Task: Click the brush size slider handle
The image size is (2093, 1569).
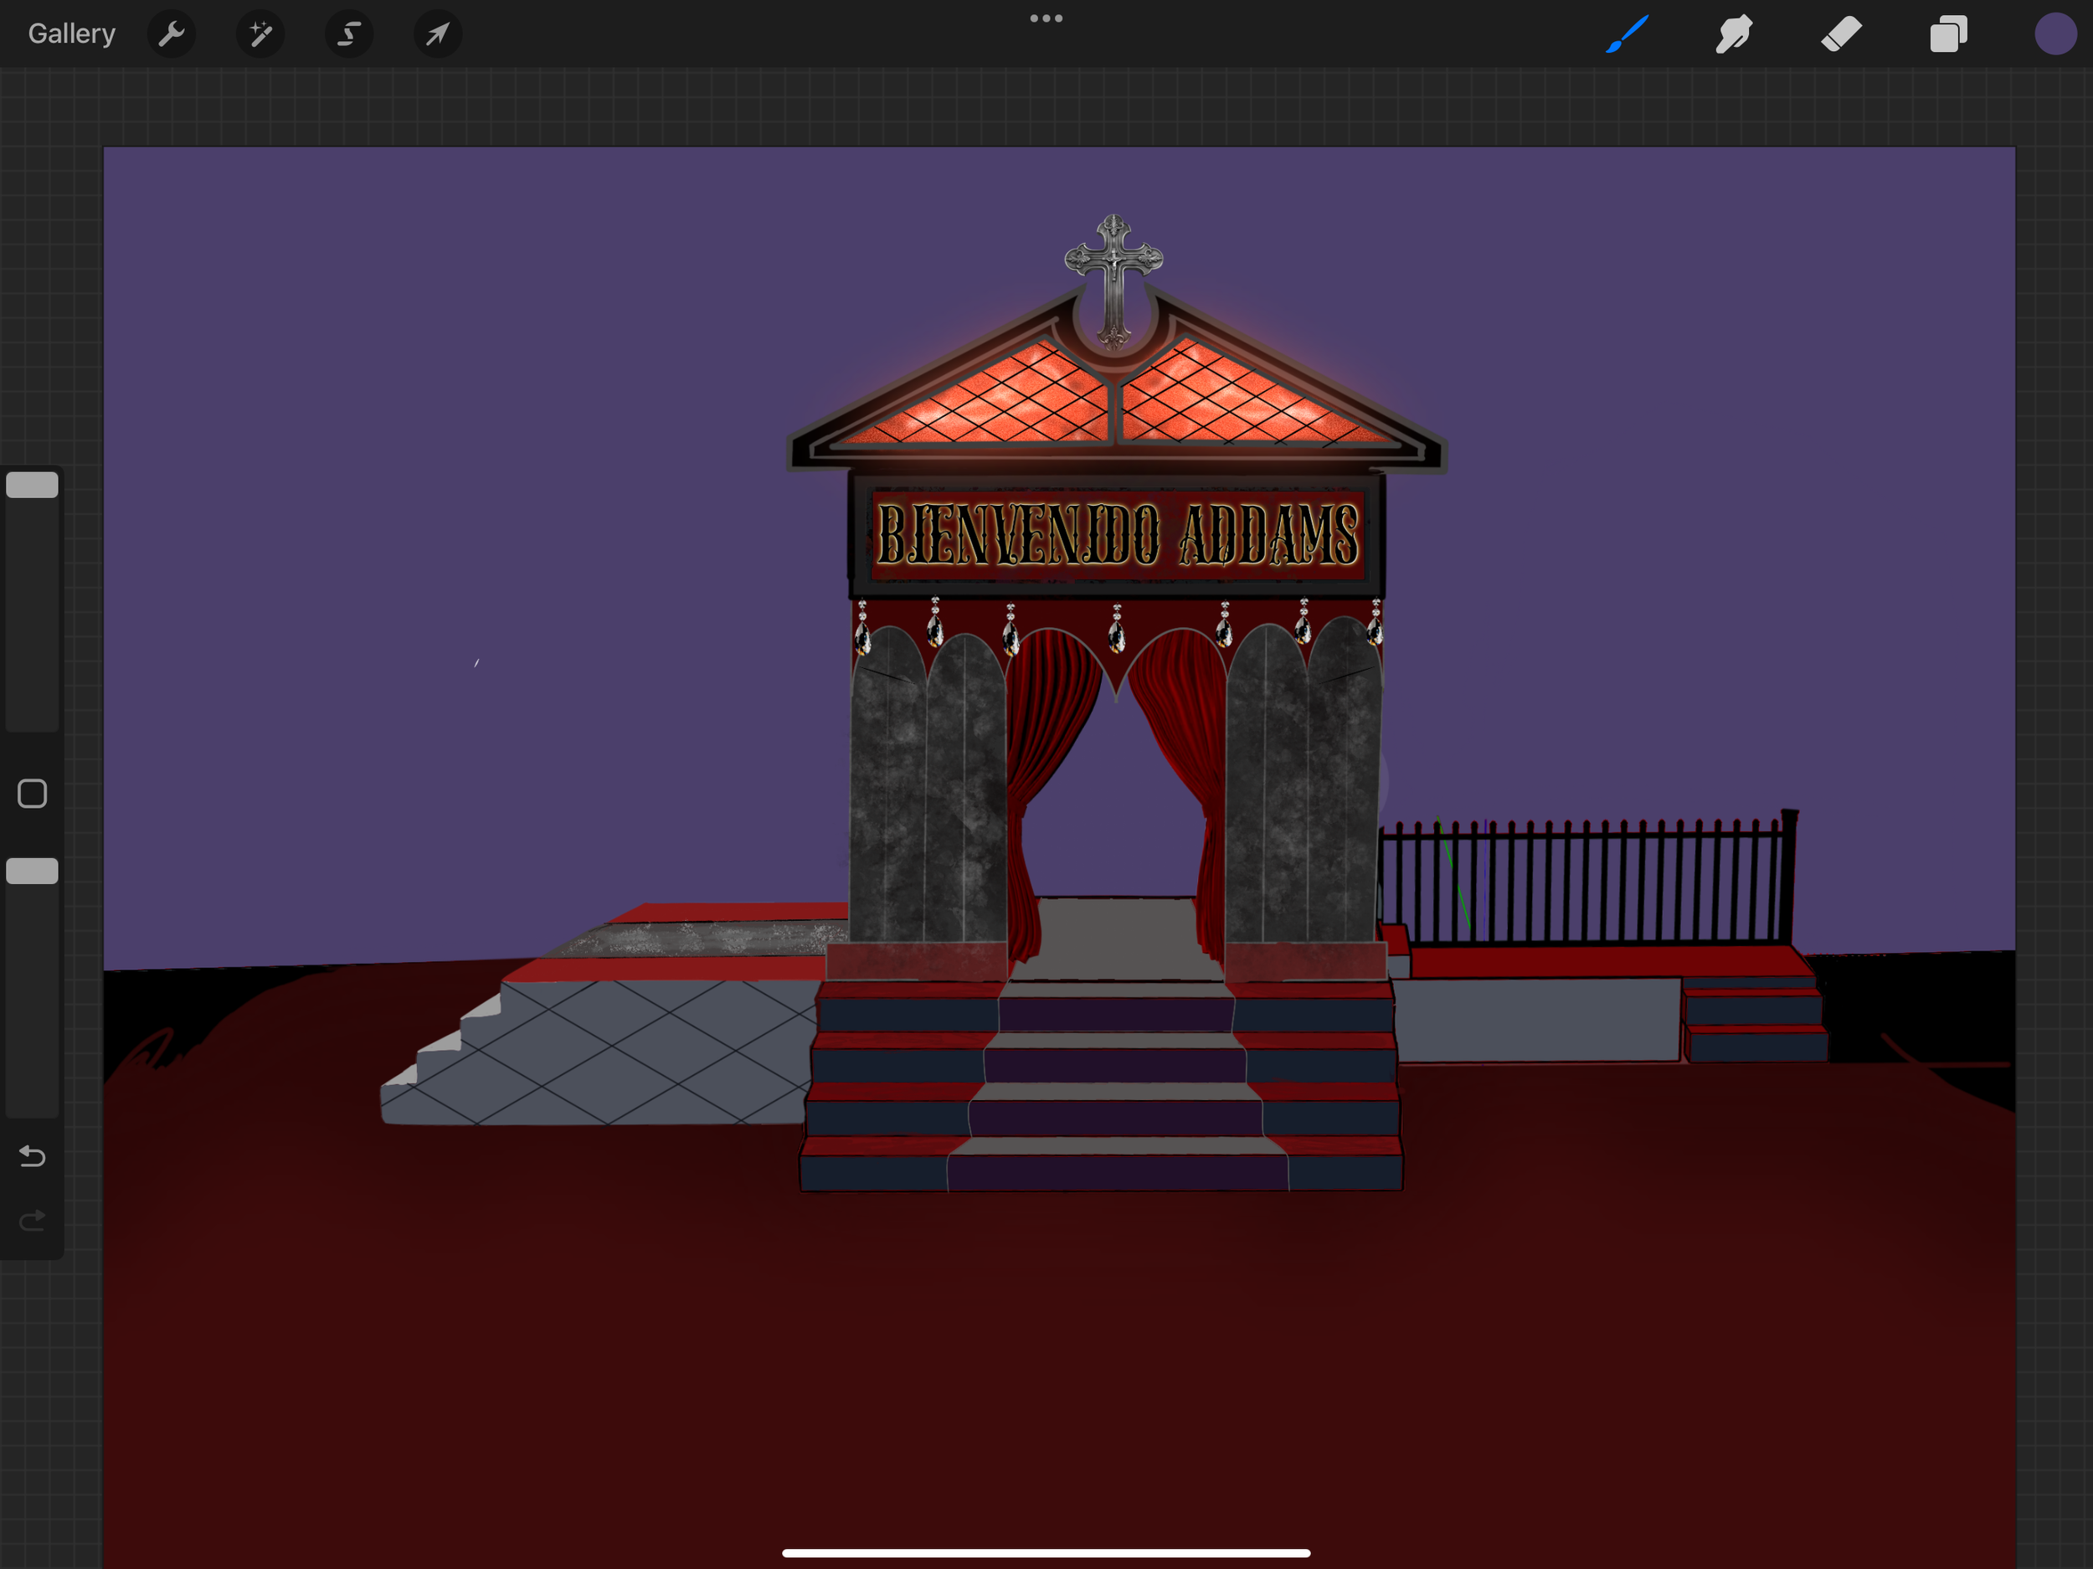Action: click(x=32, y=485)
